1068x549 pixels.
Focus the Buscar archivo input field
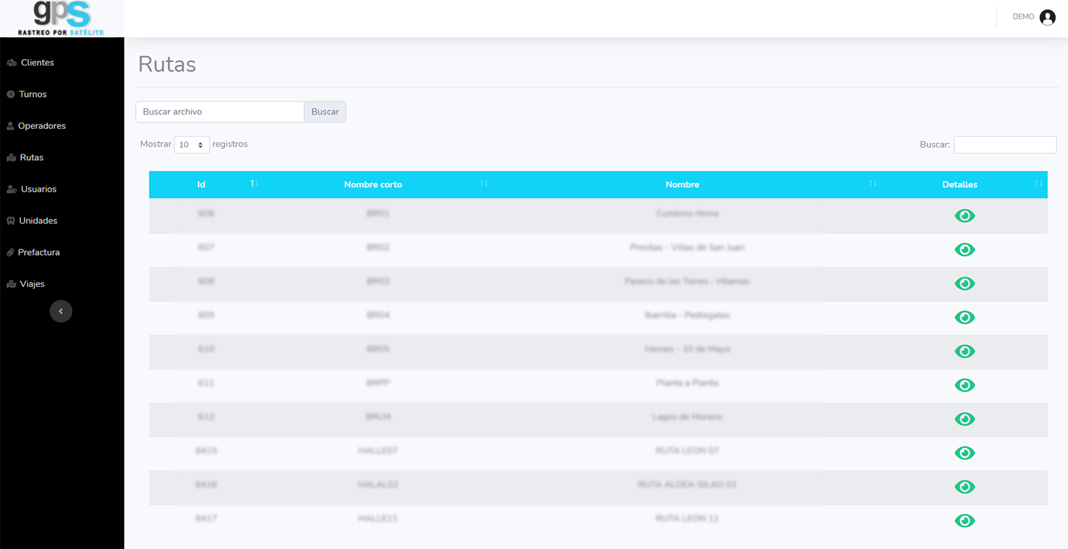219,112
